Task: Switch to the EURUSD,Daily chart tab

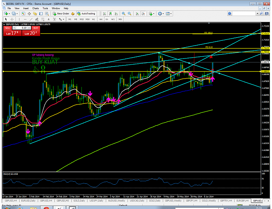Action: click(x=28, y=201)
